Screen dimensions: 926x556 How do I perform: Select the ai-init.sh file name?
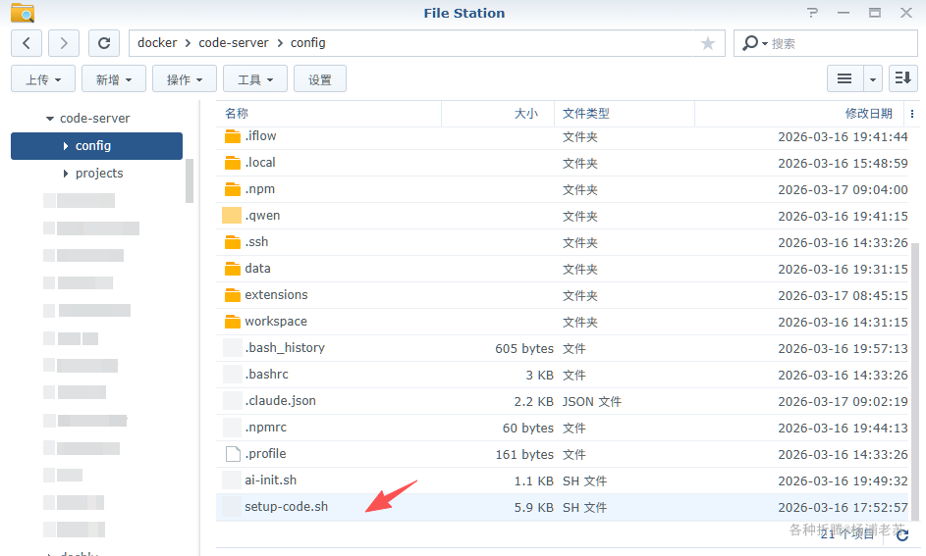click(x=270, y=480)
